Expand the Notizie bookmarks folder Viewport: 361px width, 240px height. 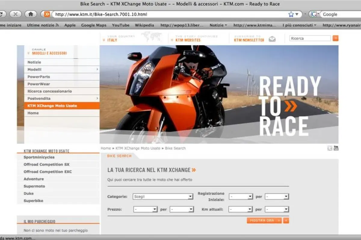(218, 25)
